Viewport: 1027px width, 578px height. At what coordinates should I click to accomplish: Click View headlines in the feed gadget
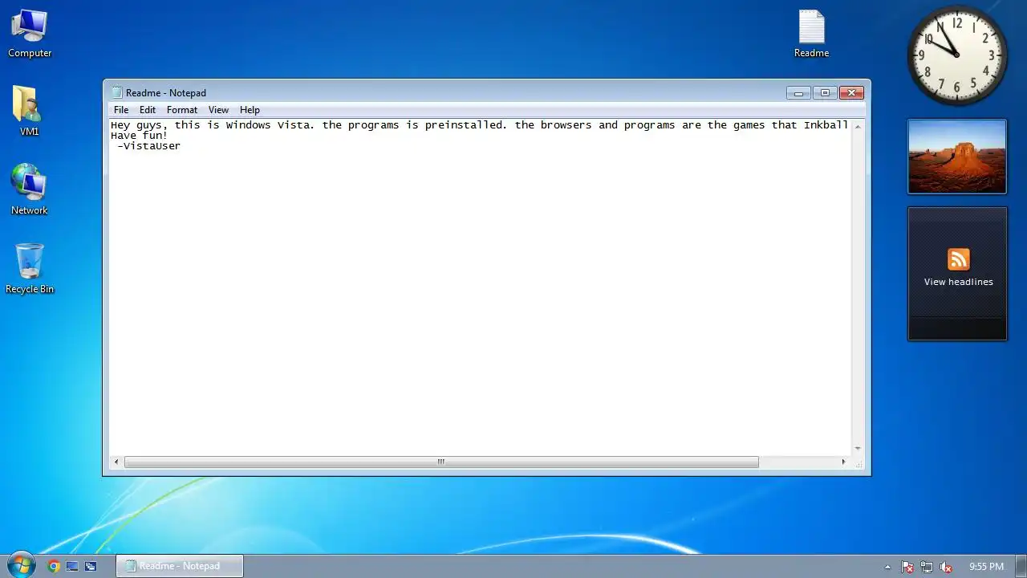(958, 282)
